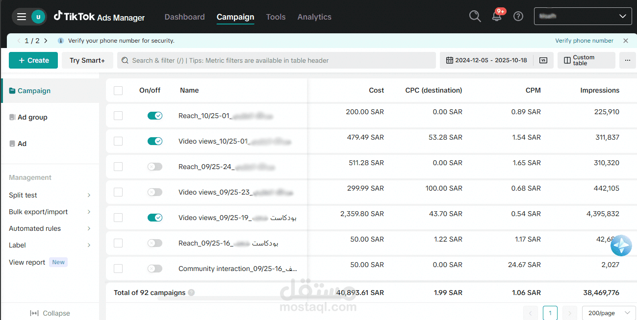Check the Video views_10/25-01 row checkbox

pos(118,141)
